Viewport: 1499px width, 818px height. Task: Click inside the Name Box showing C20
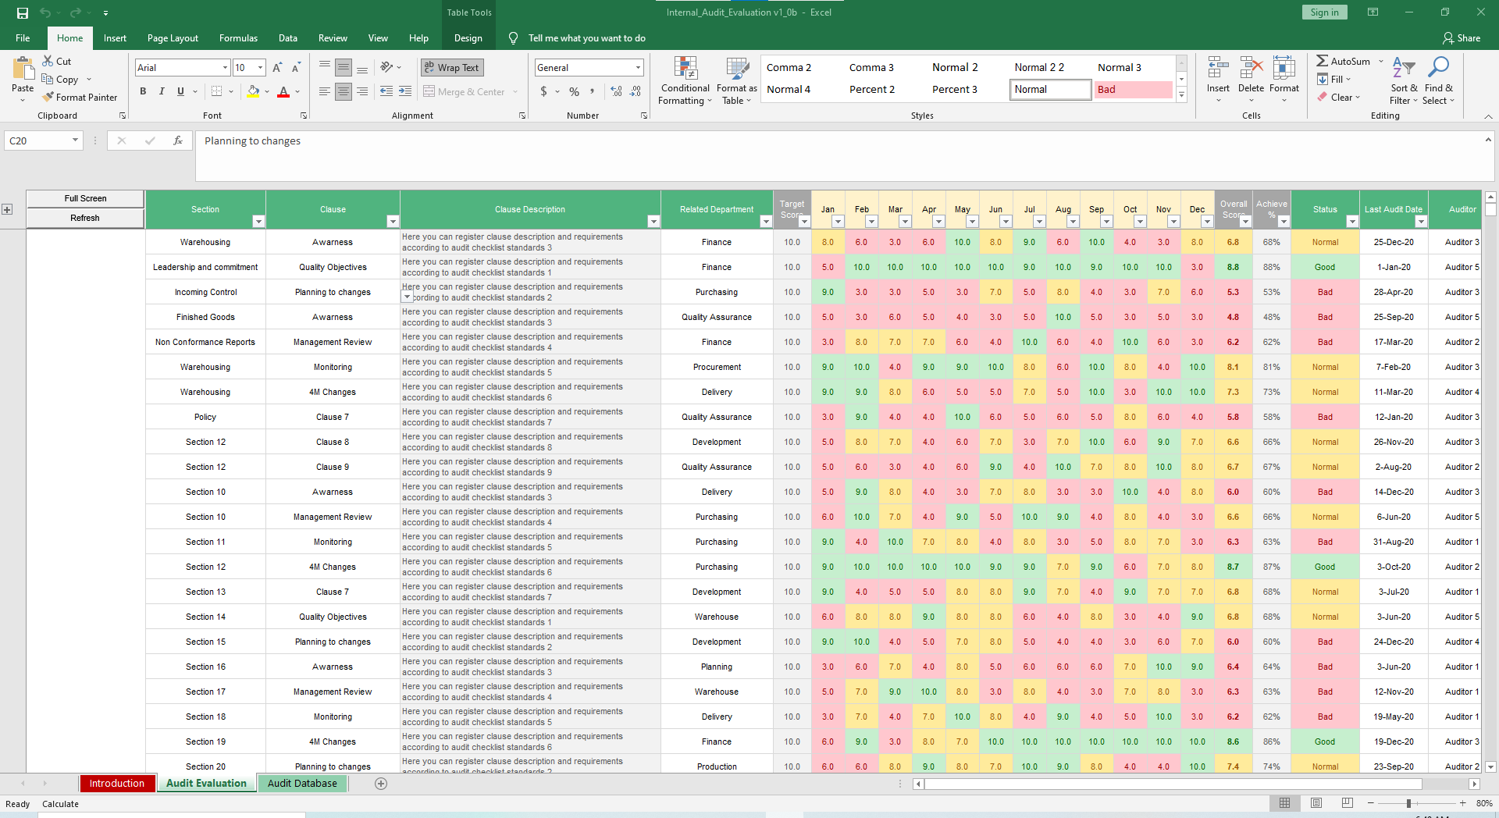[37, 140]
